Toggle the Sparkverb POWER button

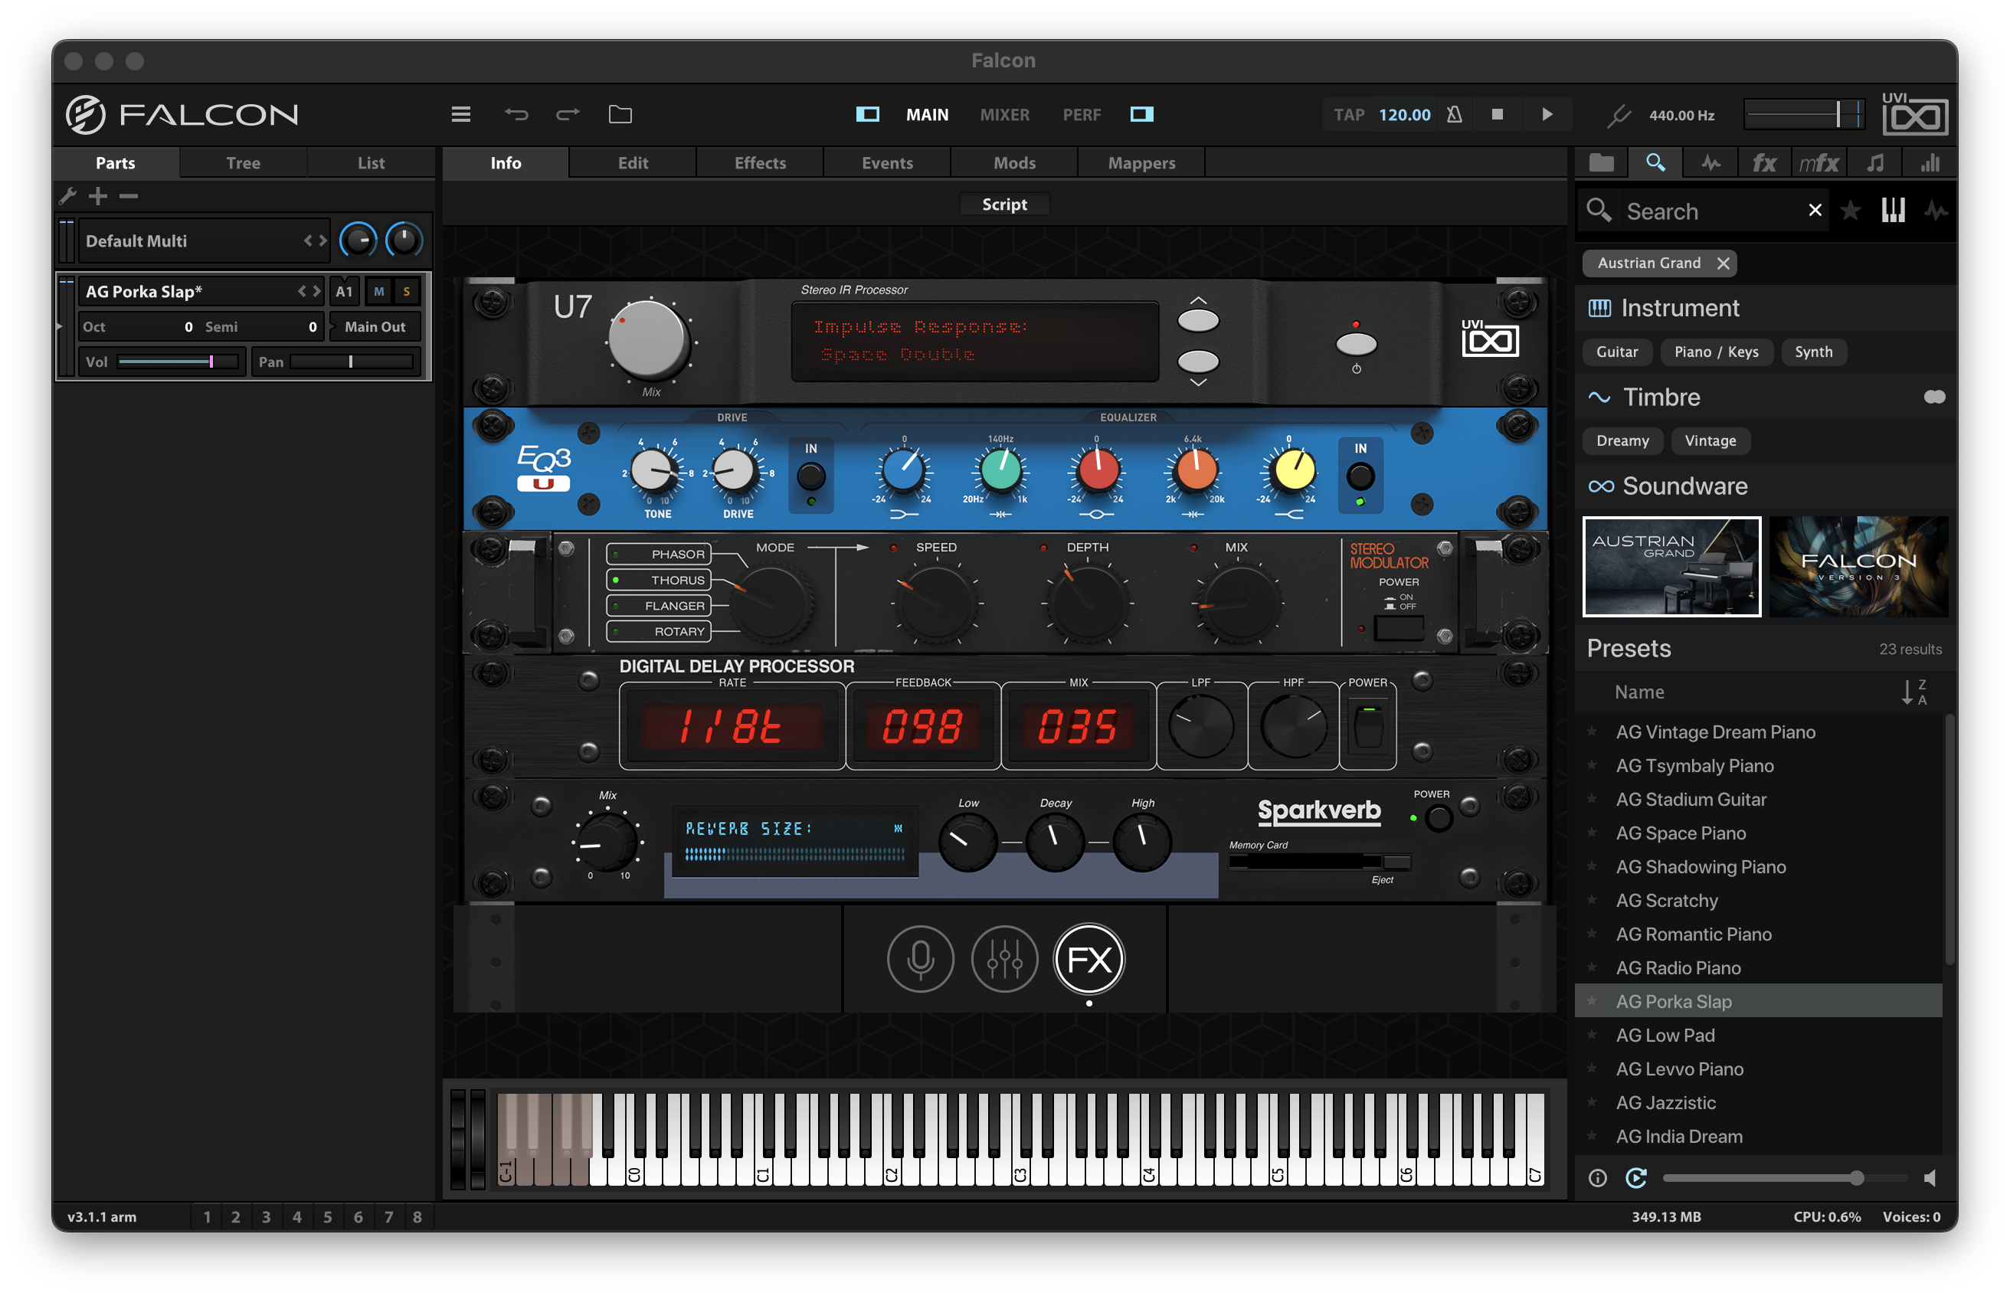[1439, 818]
